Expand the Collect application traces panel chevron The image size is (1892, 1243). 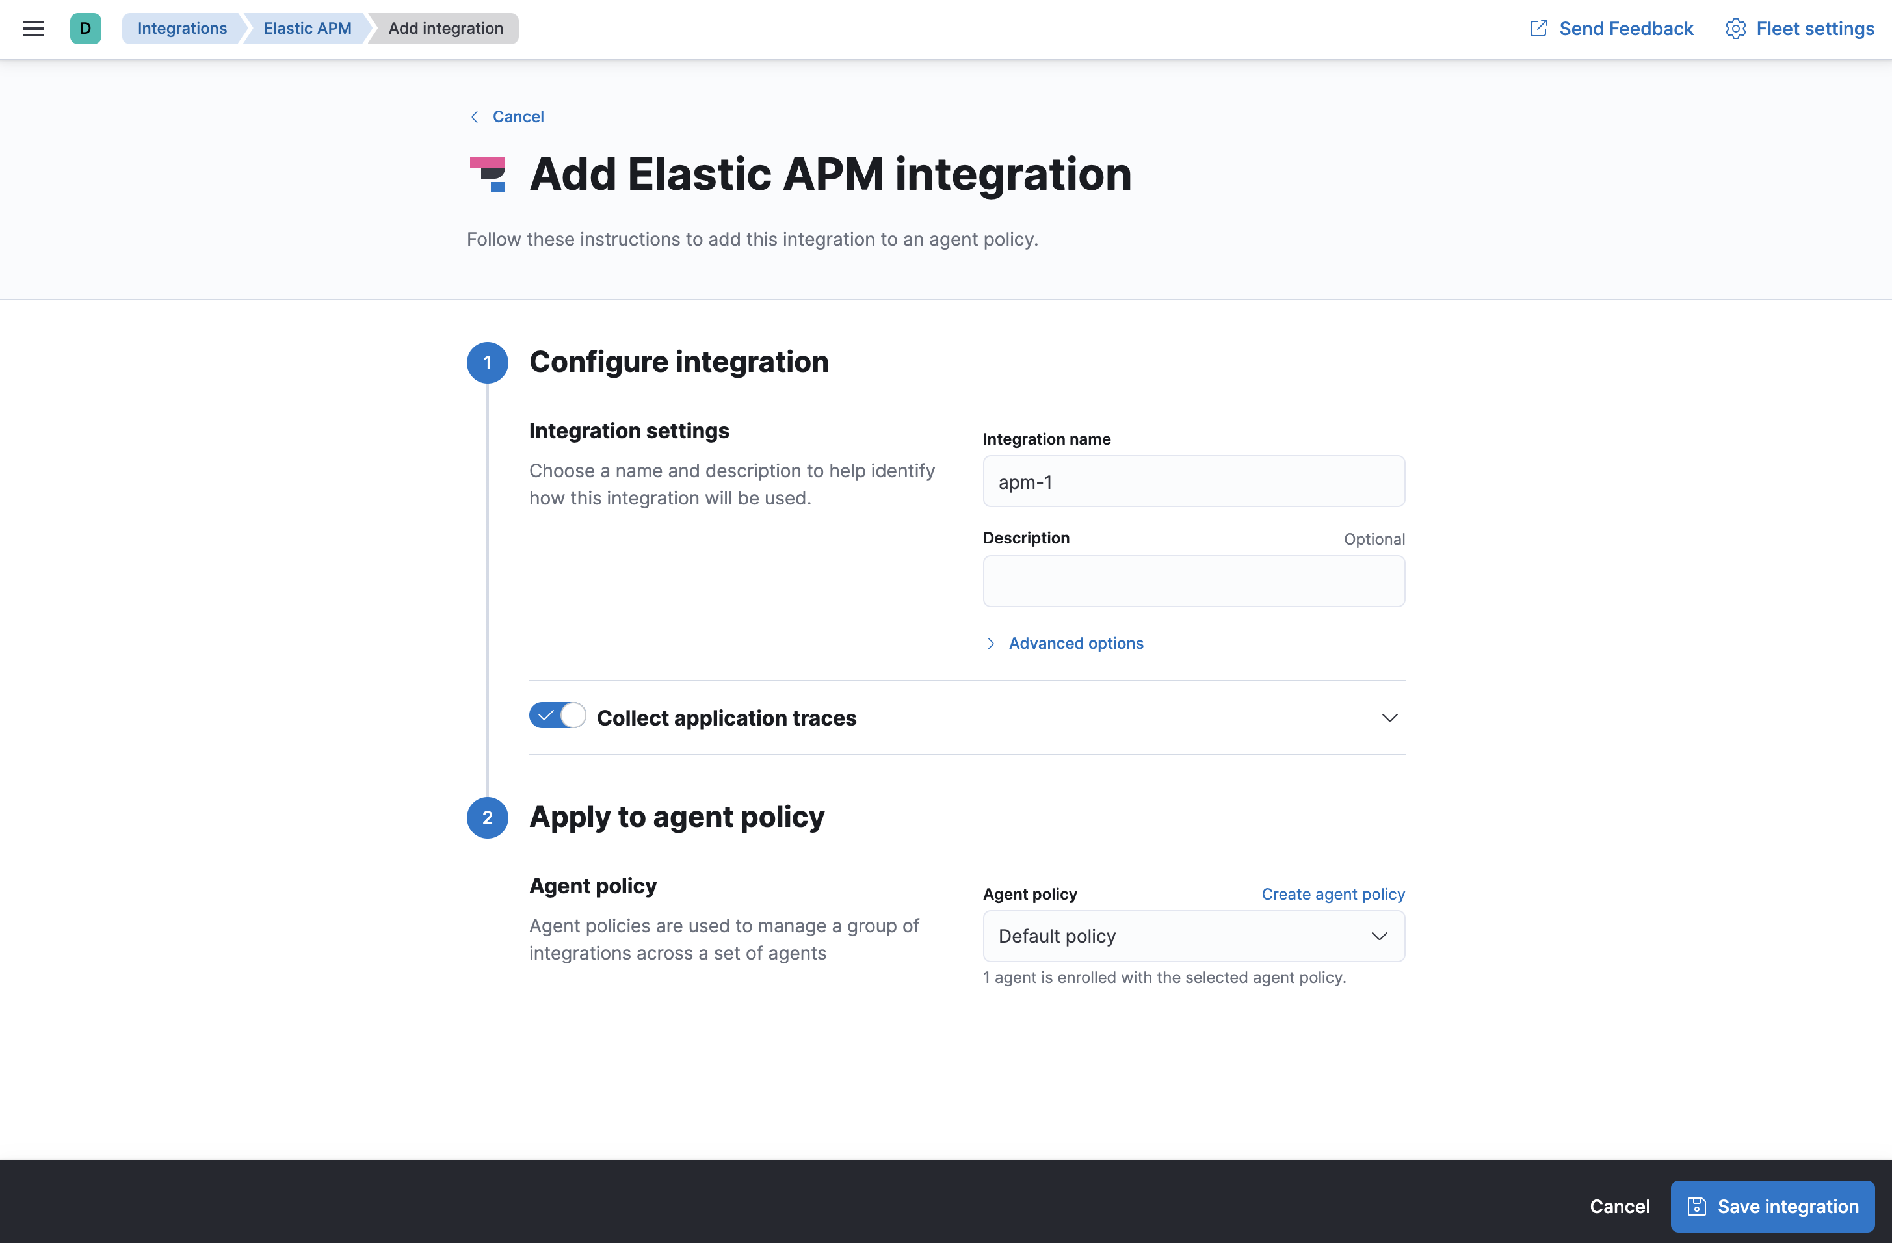pos(1389,717)
